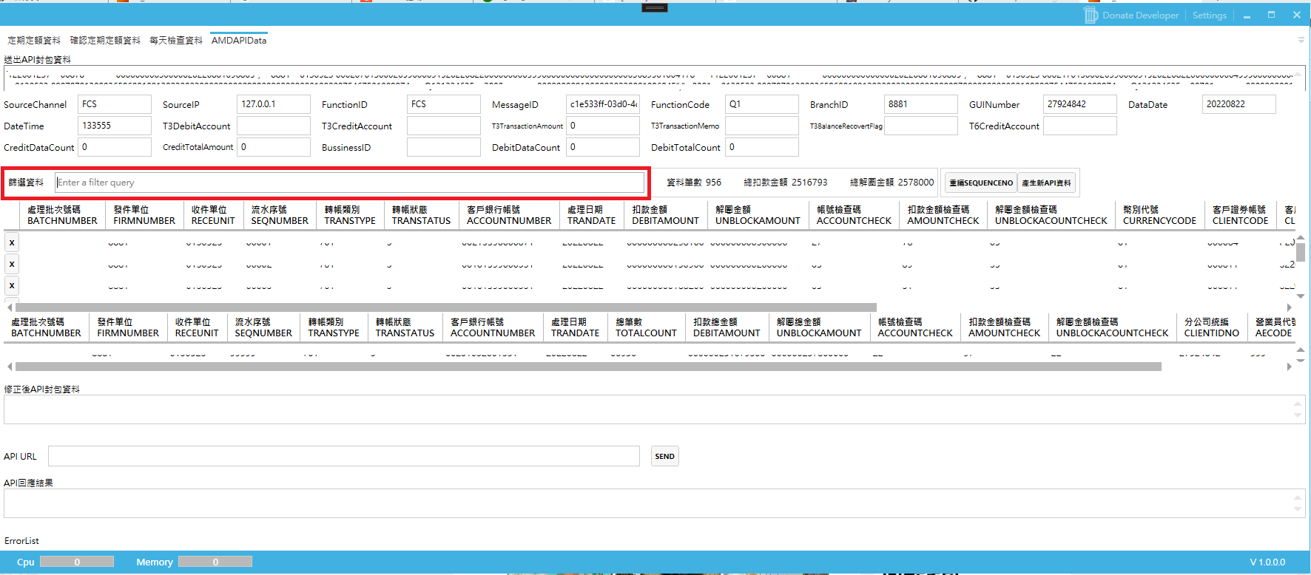Click the 總扣款金額 2516793 summary text

point(786,183)
